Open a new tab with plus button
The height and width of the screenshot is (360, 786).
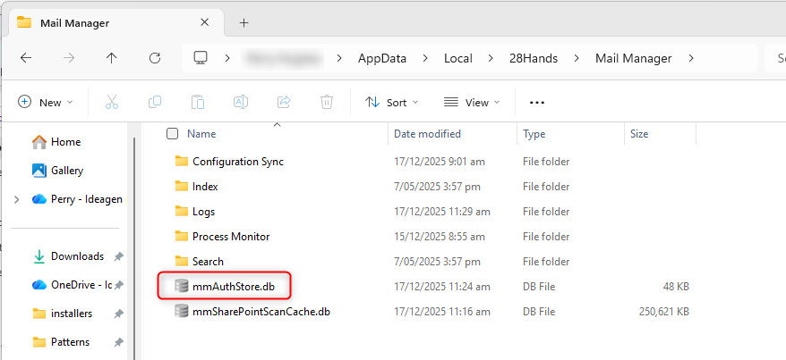coord(243,22)
